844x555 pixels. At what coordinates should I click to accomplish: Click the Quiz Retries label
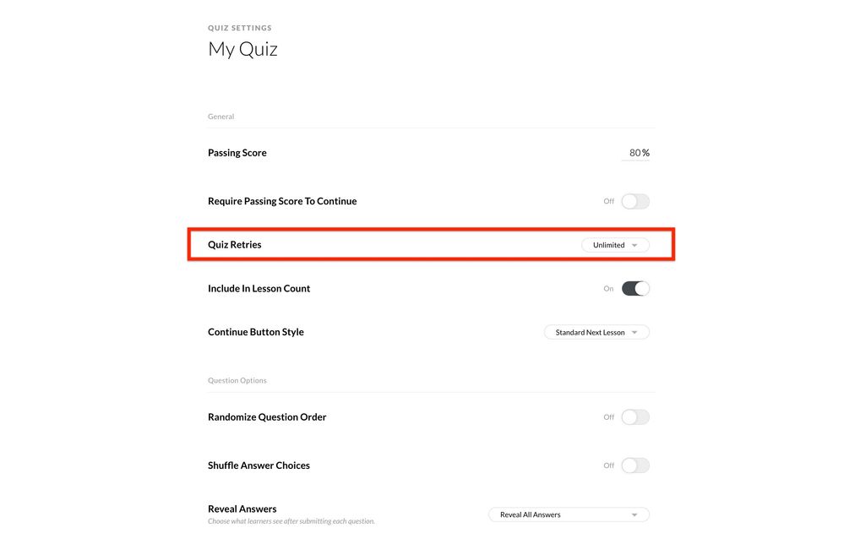(x=235, y=245)
